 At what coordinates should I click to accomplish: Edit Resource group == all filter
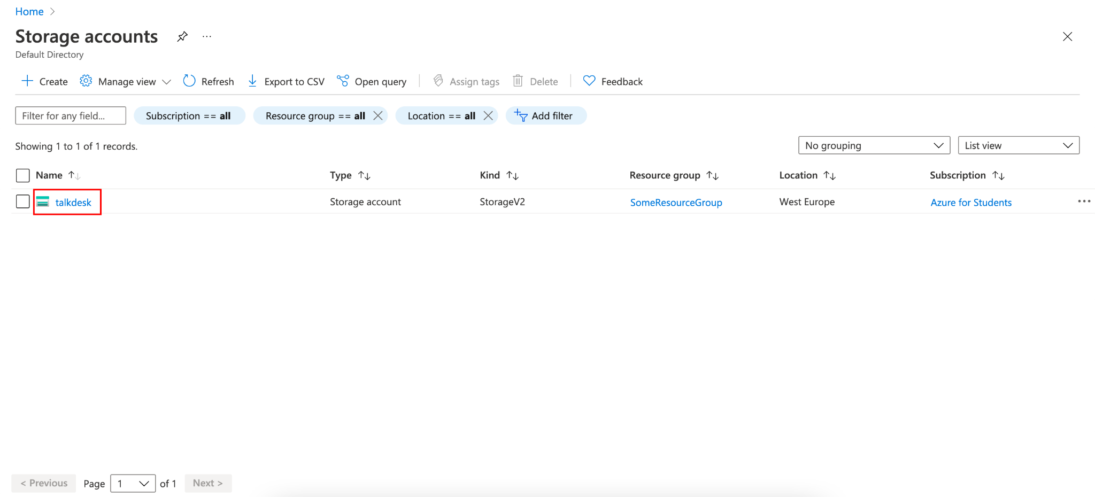[x=315, y=115]
